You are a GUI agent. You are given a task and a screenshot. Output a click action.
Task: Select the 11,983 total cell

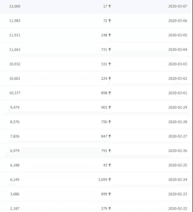point(15,21)
